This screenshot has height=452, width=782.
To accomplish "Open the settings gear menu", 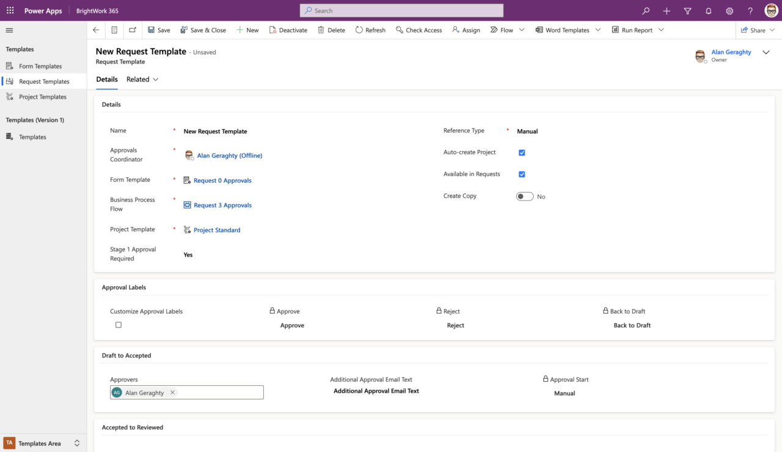I will tap(729, 10).
